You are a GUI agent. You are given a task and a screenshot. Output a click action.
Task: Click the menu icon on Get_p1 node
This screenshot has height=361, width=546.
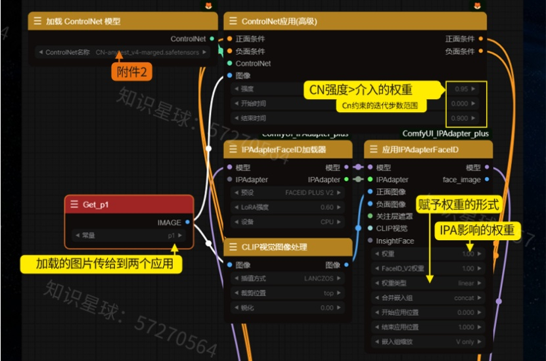(74, 204)
